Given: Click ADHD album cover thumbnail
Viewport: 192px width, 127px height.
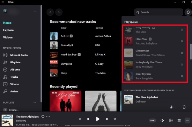Looking at the screenshot, I should tap(54, 36).
